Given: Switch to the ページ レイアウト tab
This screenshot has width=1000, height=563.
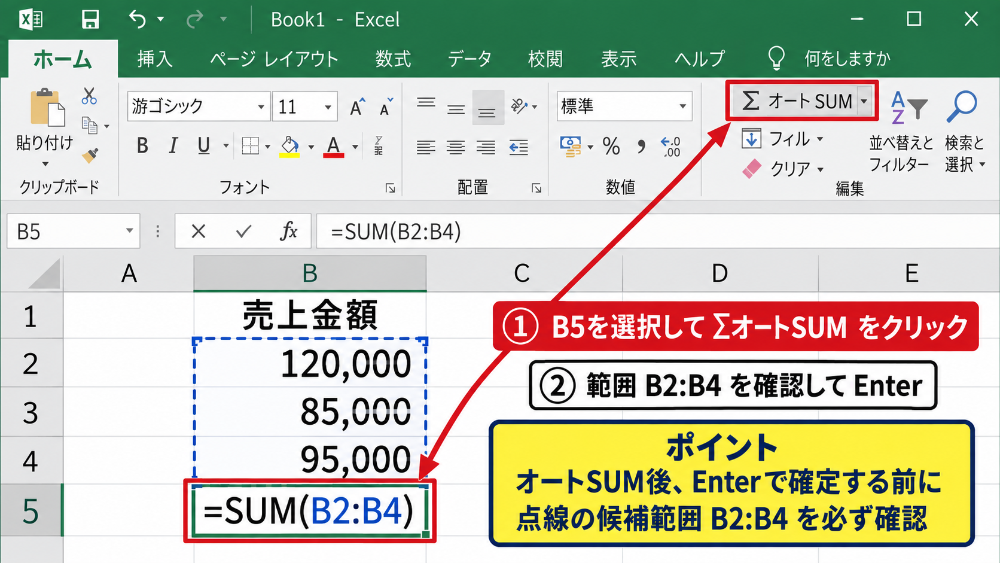Looking at the screenshot, I should point(274,59).
